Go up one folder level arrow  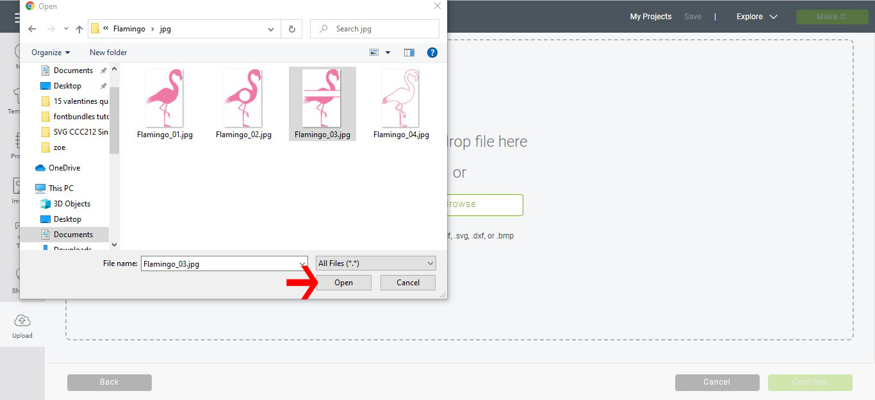click(x=79, y=29)
